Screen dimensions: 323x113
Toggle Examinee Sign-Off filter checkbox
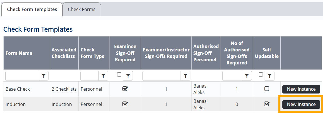(119, 75)
